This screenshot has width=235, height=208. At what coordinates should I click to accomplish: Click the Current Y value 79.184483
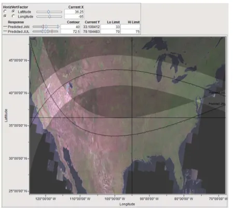[x=91, y=31]
